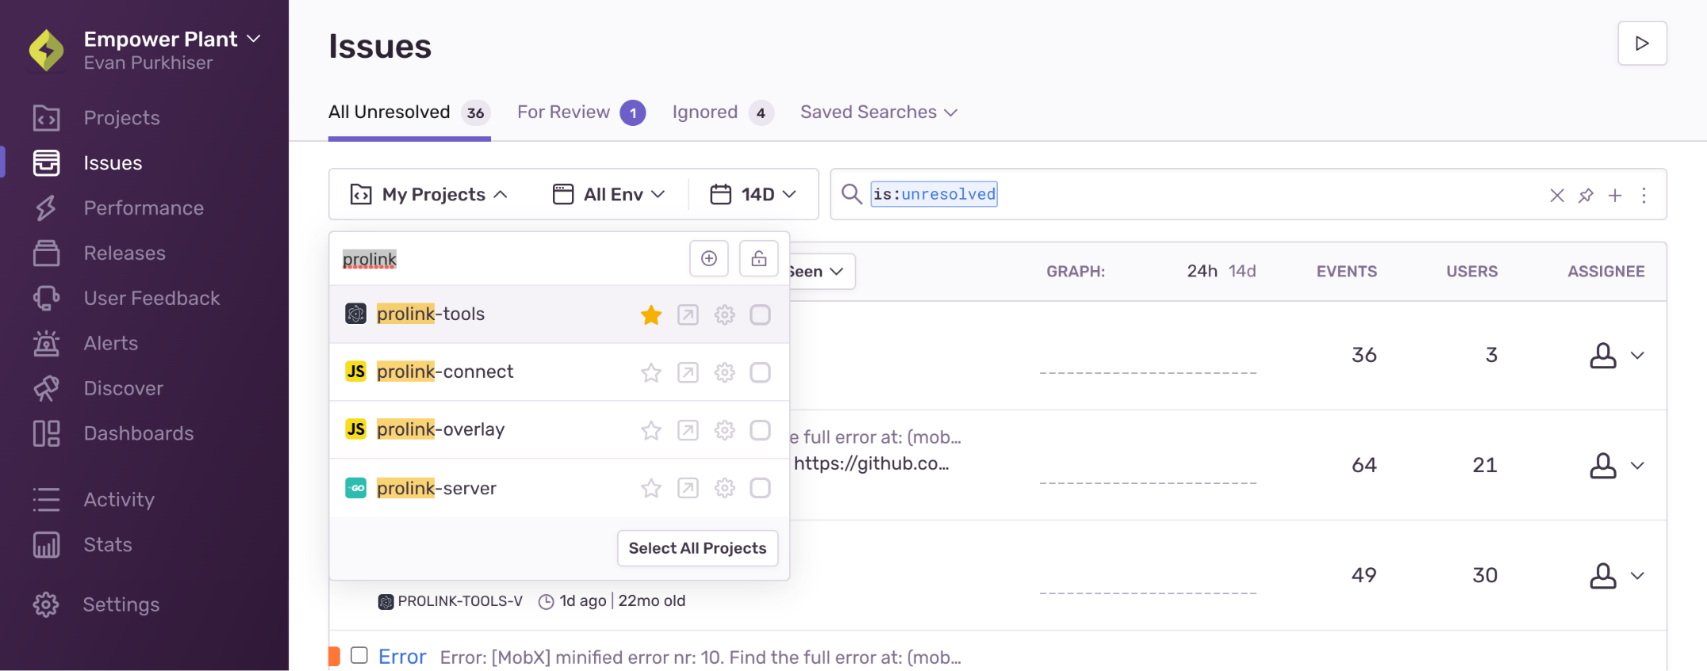Unstar the prolink-tools project
This screenshot has height=671, width=1707.
(x=650, y=315)
